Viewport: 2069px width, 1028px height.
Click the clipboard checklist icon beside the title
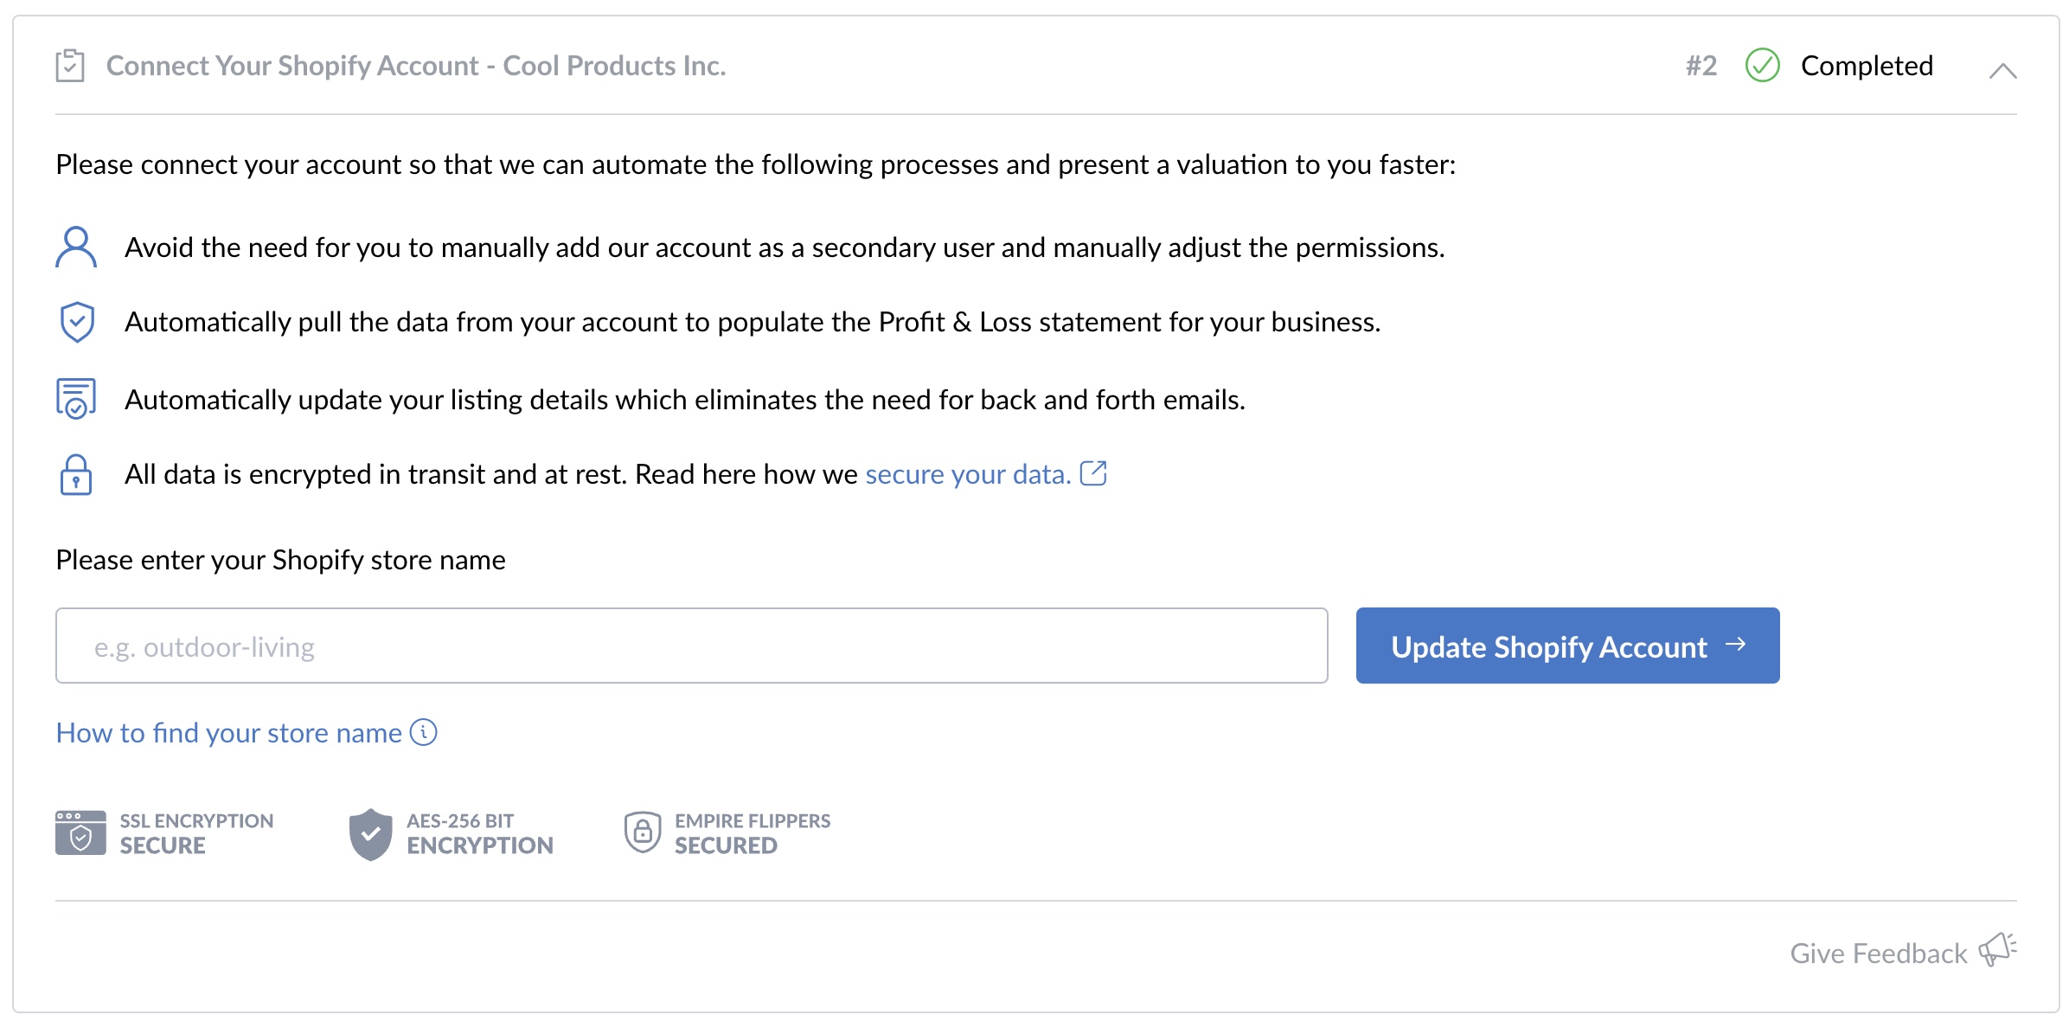pos(70,66)
